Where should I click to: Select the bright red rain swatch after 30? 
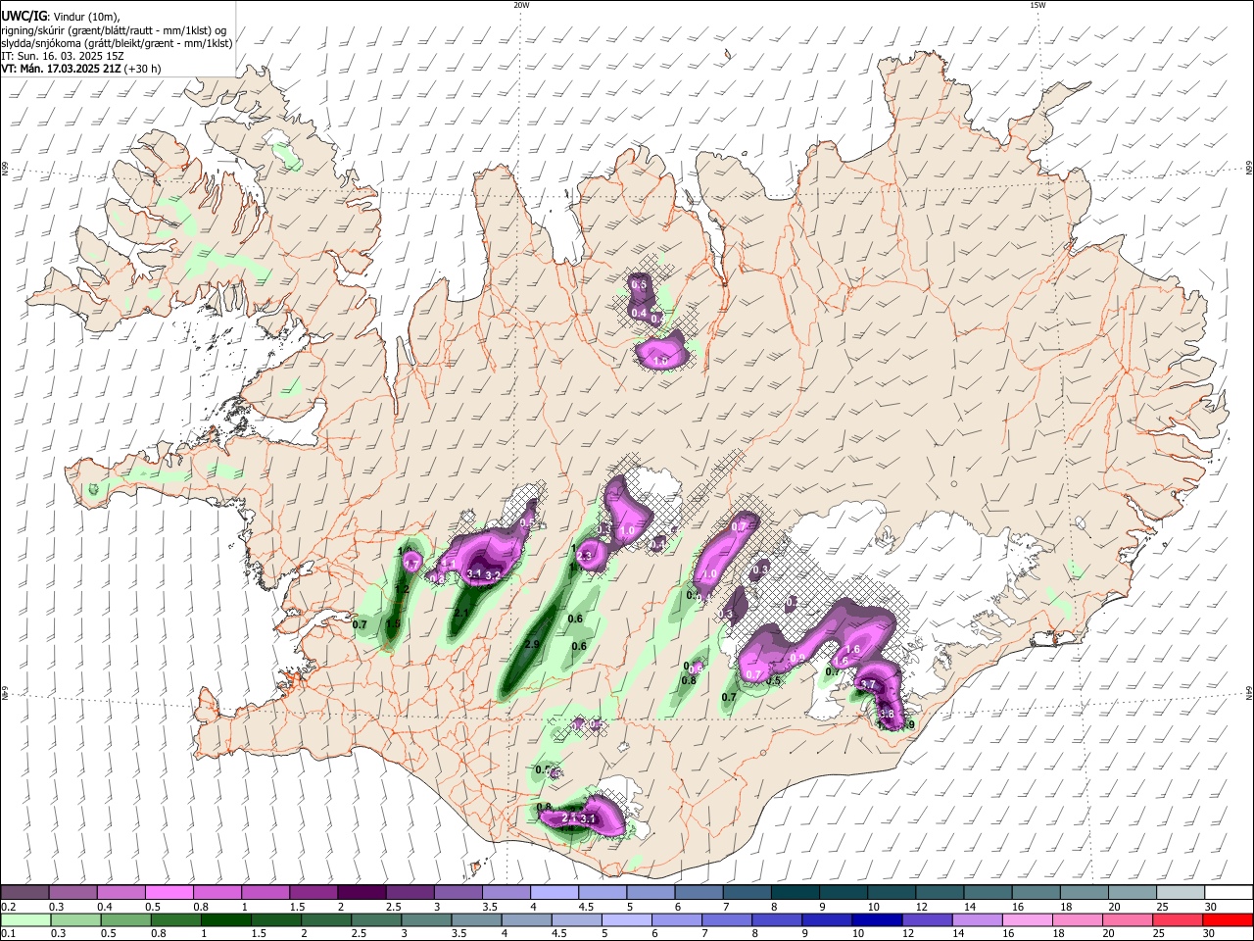[x=1229, y=919]
